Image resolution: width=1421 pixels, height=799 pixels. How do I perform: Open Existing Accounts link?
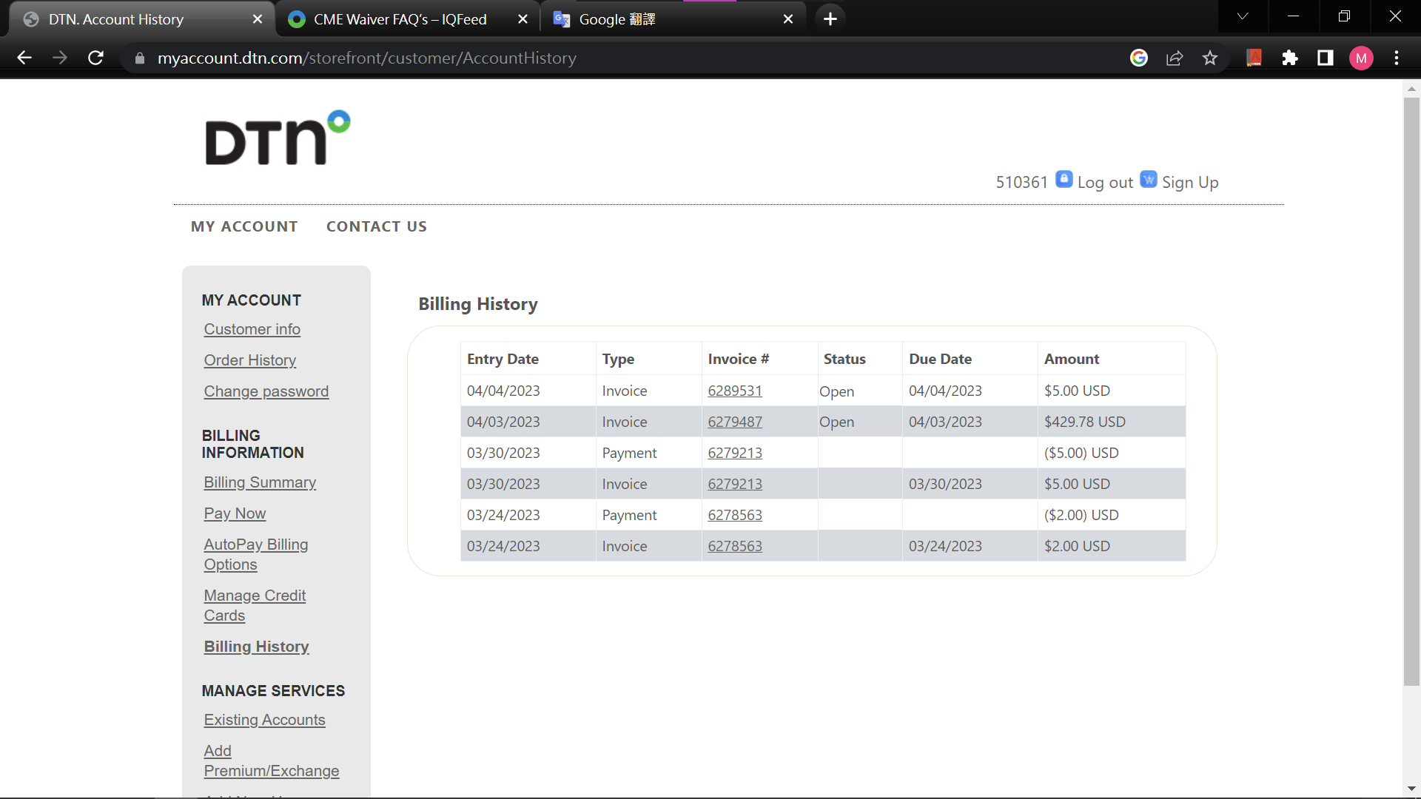point(265,720)
